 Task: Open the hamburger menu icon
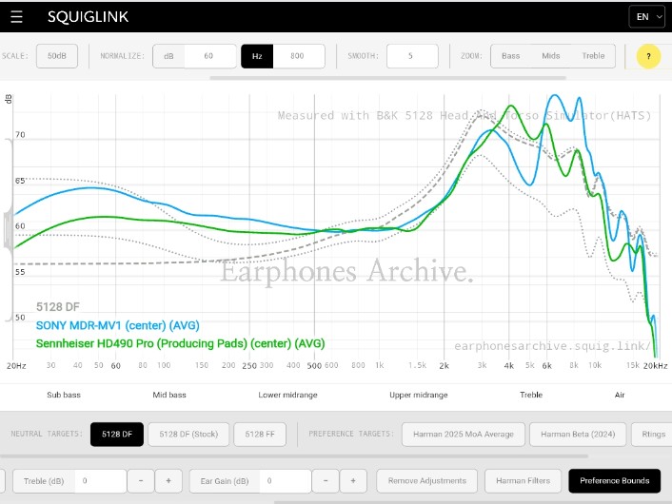coord(16,17)
